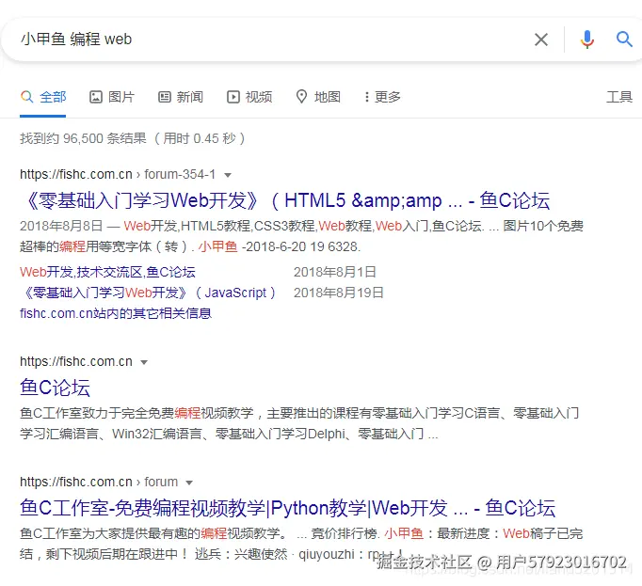
Task: Start voice search with the microphone icon
Action: (x=586, y=40)
